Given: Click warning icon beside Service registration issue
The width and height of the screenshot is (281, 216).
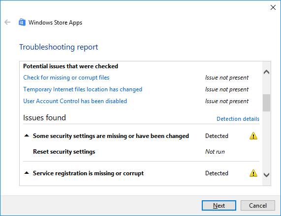Looking at the screenshot, I should click(x=253, y=173).
